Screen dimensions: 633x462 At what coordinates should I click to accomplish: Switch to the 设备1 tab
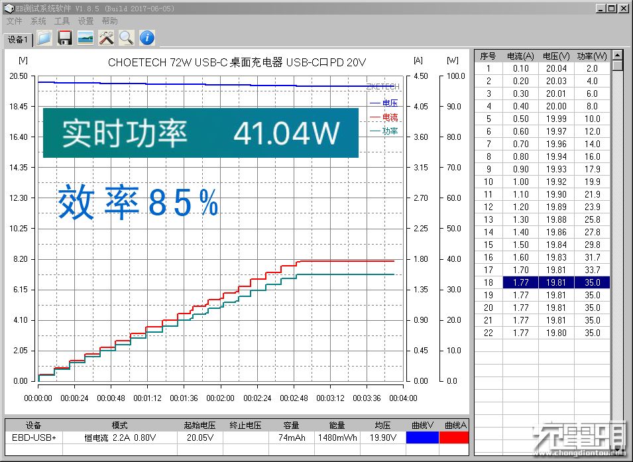(x=18, y=40)
